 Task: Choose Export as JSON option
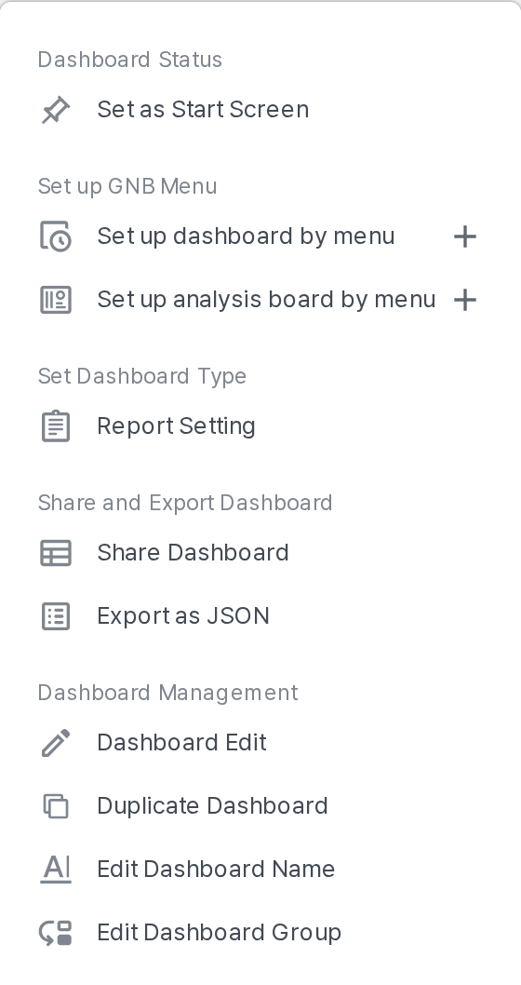183,616
